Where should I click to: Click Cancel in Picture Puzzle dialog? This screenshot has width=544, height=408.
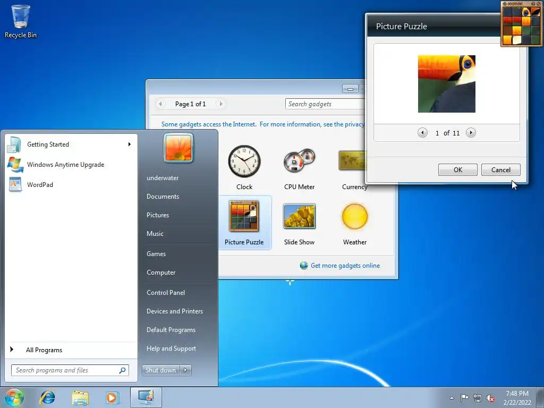[x=500, y=169]
